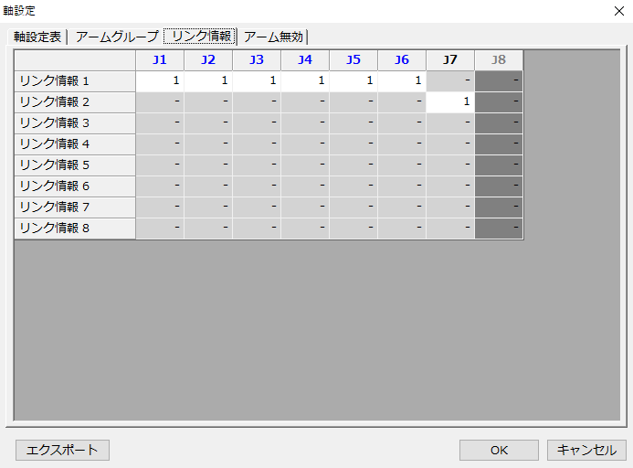Image resolution: width=633 pixels, height=468 pixels.
Task: Click J6 cell in リンク情報 1 row
Action: pyautogui.click(x=402, y=80)
